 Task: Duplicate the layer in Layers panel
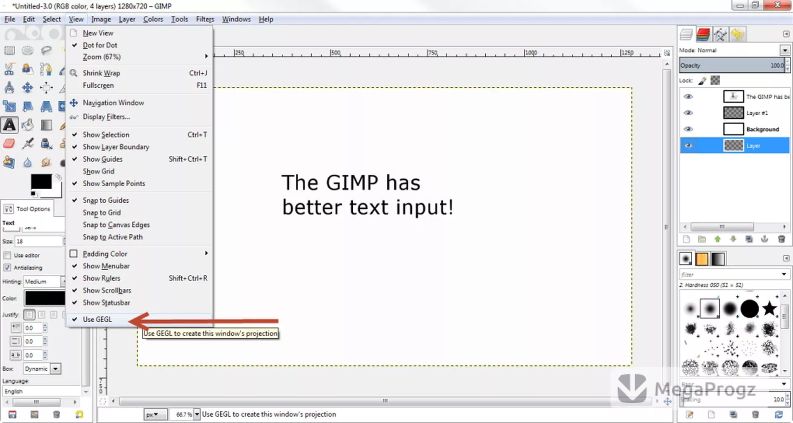tap(749, 239)
